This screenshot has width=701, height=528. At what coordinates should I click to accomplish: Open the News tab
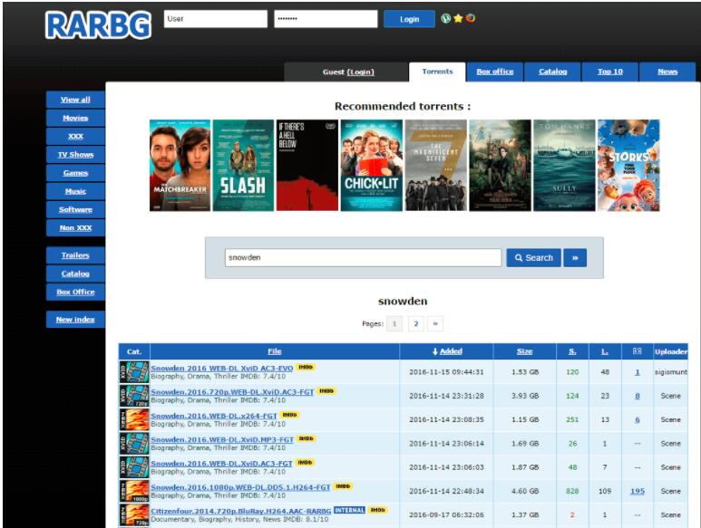point(667,72)
